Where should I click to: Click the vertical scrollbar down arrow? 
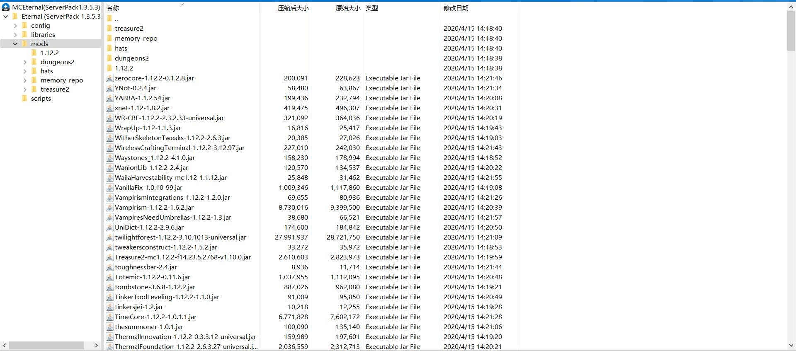point(791,345)
